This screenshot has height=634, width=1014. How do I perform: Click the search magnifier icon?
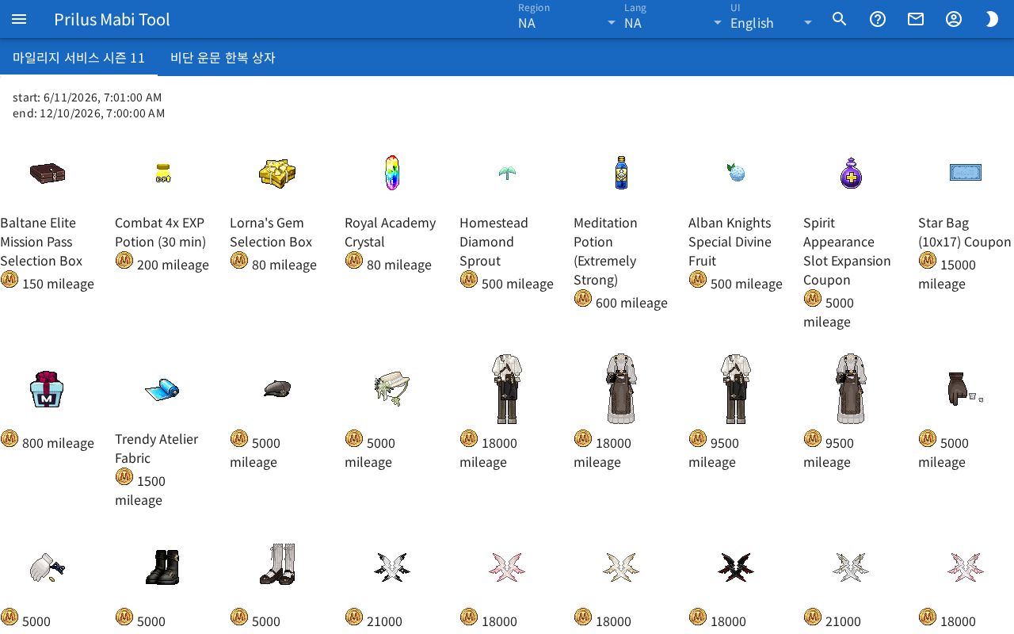point(840,19)
